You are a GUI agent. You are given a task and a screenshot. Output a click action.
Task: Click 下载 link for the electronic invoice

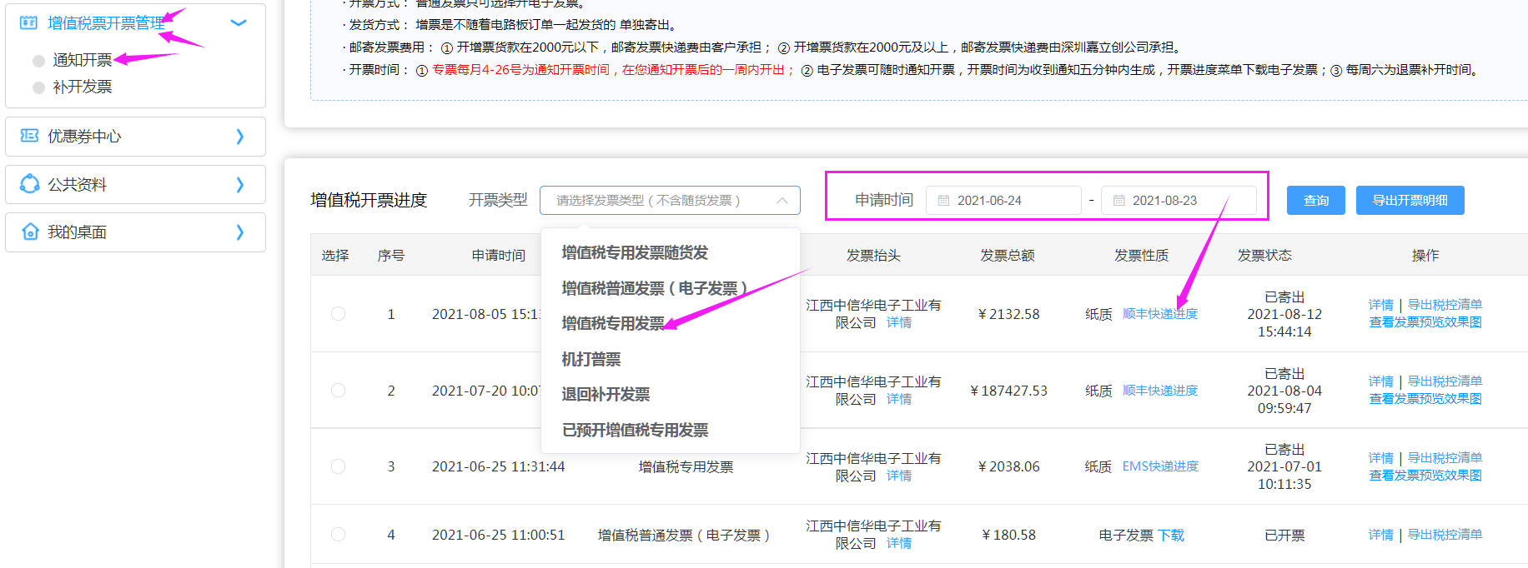point(1171,536)
